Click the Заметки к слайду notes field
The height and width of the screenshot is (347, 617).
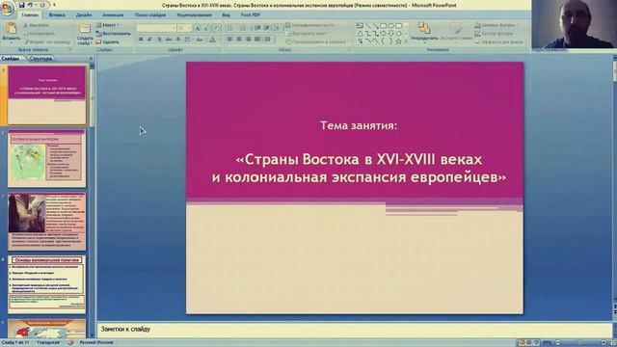pos(354,330)
